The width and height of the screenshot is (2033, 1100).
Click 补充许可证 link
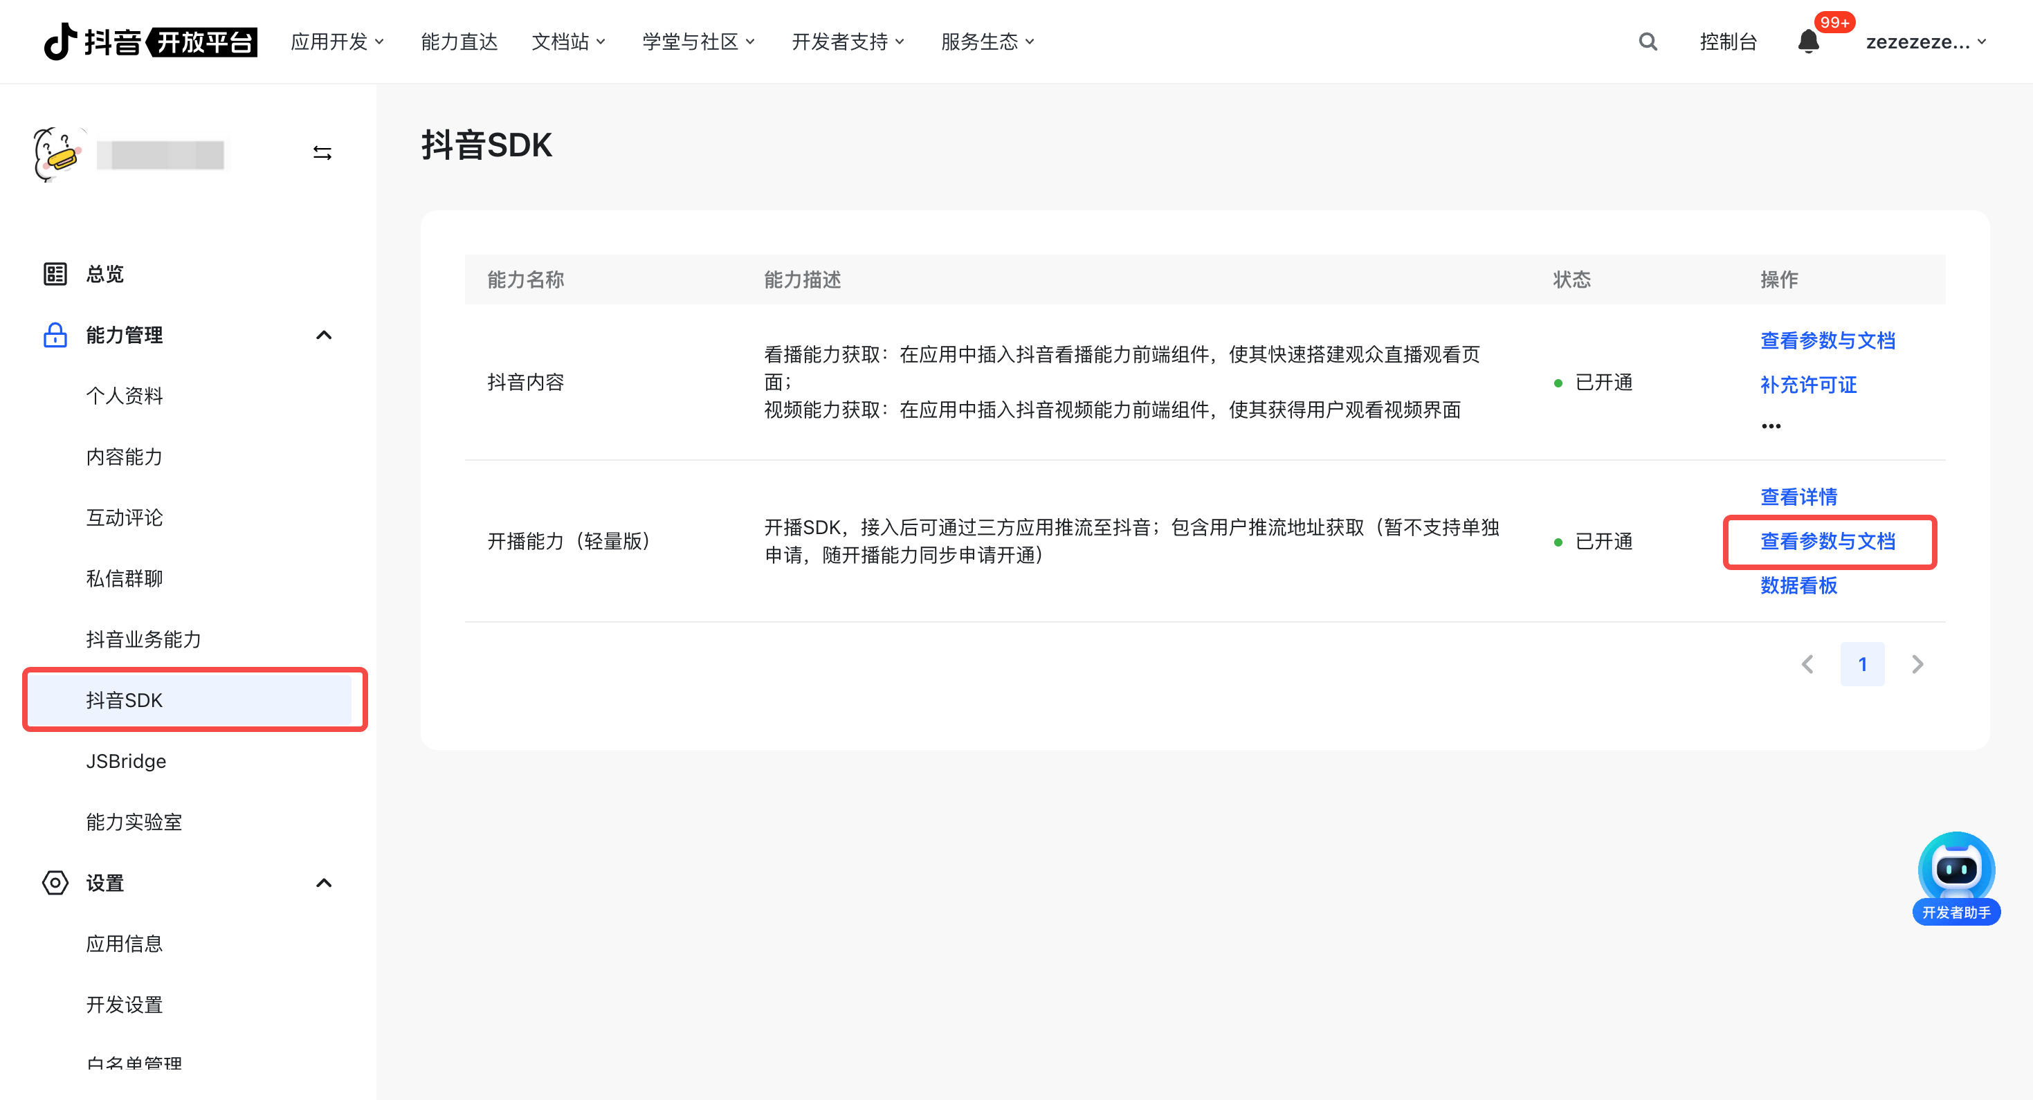click(1808, 385)
